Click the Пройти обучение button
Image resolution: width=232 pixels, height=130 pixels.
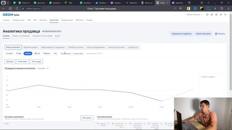[203, 34]
